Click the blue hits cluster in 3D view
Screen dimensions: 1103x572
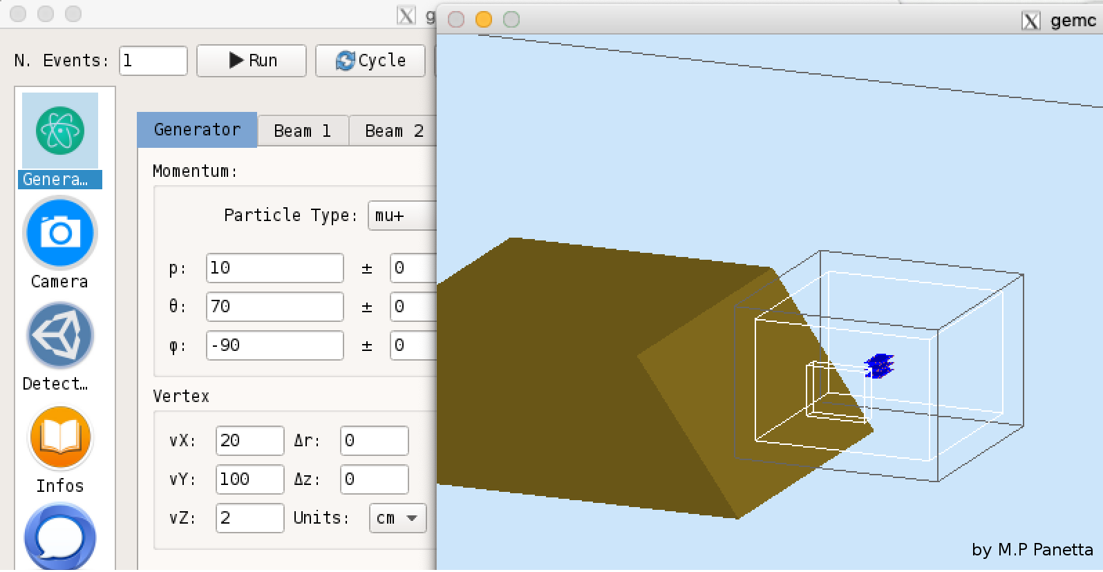click(879, 366)
